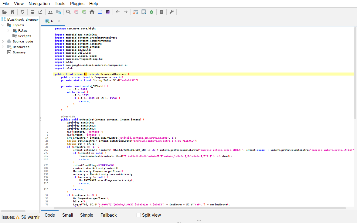Click the Uu.INSTANCE.startProgress(activity) line
Image resolution: width=357 pixels, height=223 pixels.
107,180
